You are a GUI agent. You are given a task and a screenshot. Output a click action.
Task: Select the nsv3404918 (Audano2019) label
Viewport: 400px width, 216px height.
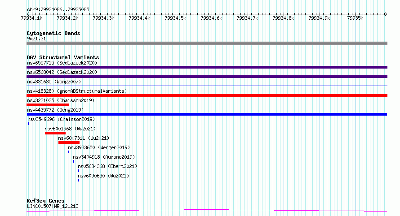(104, 157)
